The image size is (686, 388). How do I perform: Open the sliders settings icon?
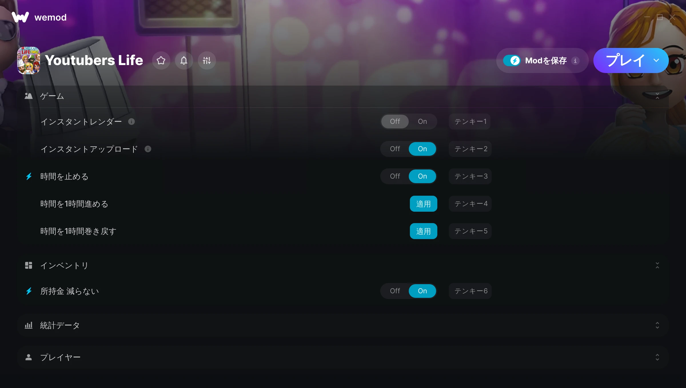point(207,60)
